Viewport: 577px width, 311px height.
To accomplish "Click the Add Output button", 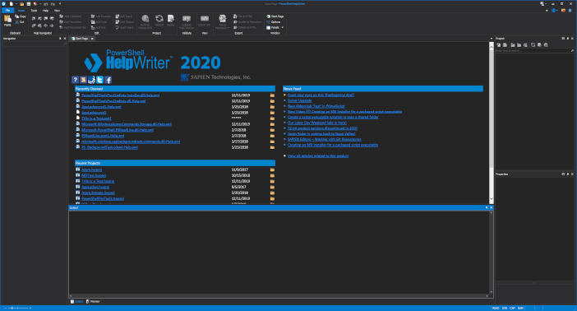I will [x=124, y=22].
